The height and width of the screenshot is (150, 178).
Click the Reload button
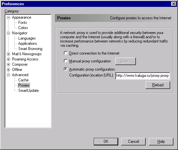158,85
